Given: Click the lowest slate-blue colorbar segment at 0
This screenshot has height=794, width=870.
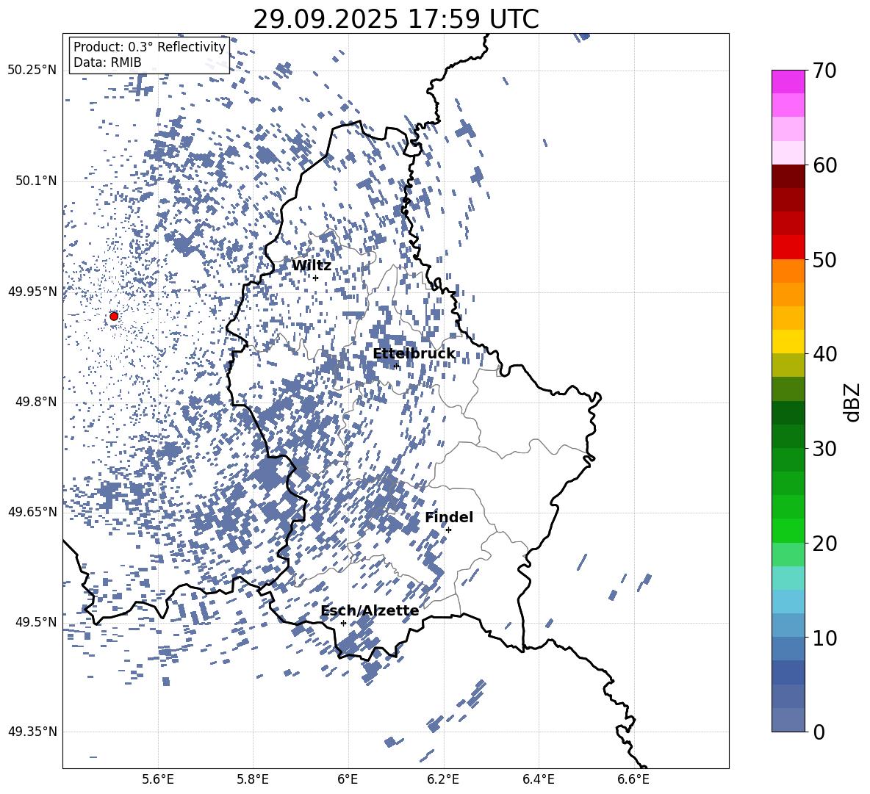Looking at the screenshot, I should tap(788, 720).
